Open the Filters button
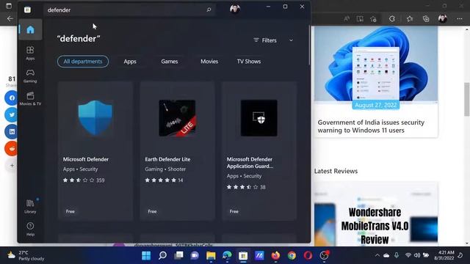Screen dimensions: 470x264 click(265, 40)
